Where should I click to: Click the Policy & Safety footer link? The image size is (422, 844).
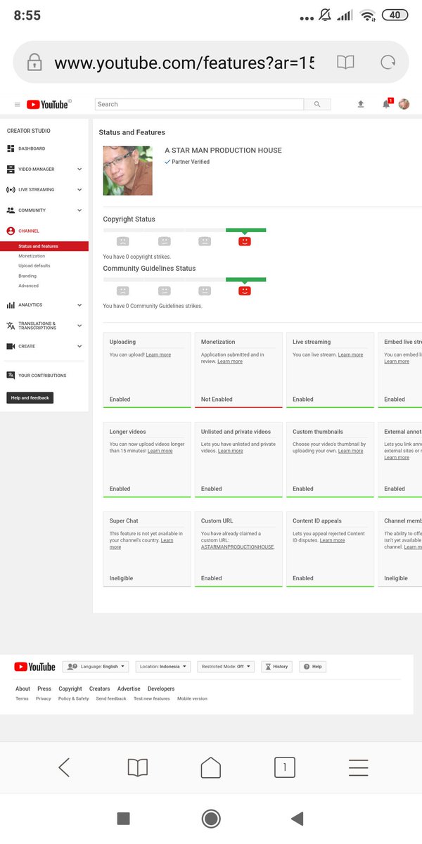coord(74,698)
